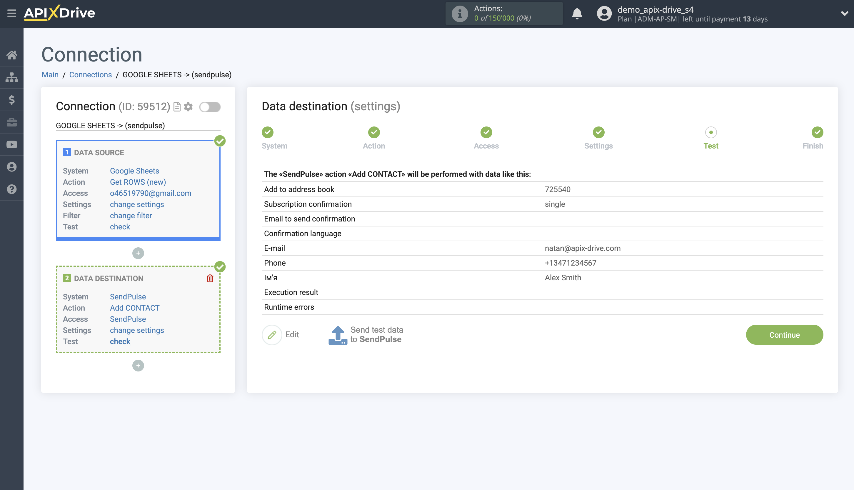Toggle the connection on/off switch

point(210,107)
